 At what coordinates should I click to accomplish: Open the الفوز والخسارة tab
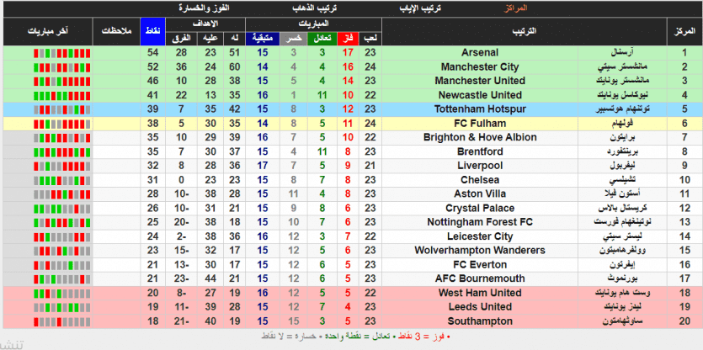(206, 8)
